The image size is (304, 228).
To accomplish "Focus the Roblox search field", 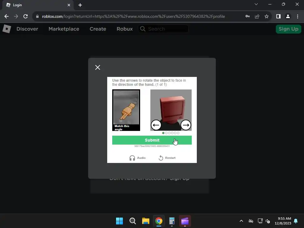I will click(163, 29).
